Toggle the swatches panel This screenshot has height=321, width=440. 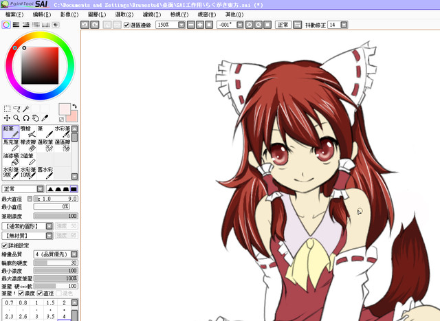46,25
